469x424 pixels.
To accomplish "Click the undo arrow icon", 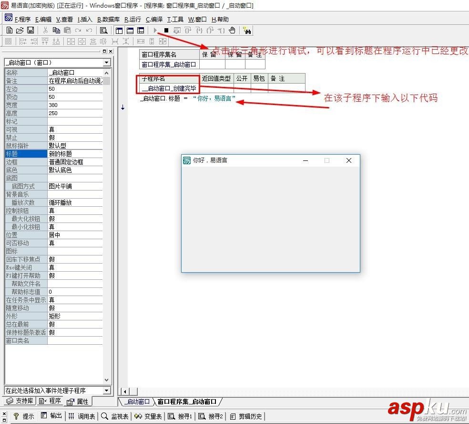I will click(x=89, y=30).
